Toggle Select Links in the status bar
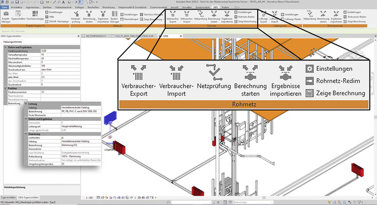377x205 pixels. point(330,202)
